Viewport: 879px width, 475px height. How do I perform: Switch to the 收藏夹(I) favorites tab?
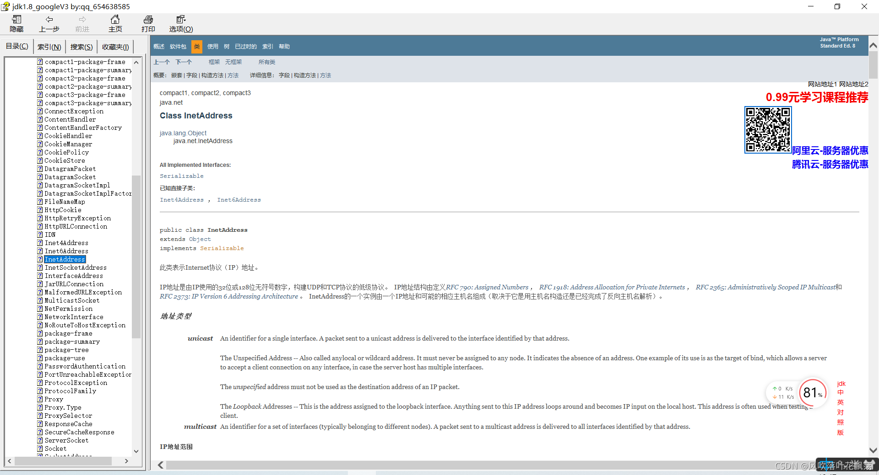point(115,47)
